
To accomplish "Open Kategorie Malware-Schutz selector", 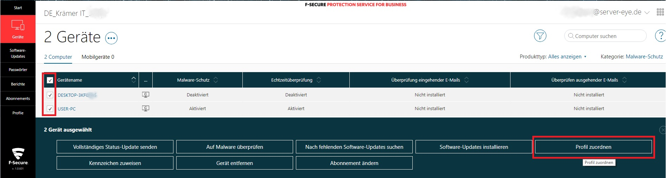I will [644, 57].
